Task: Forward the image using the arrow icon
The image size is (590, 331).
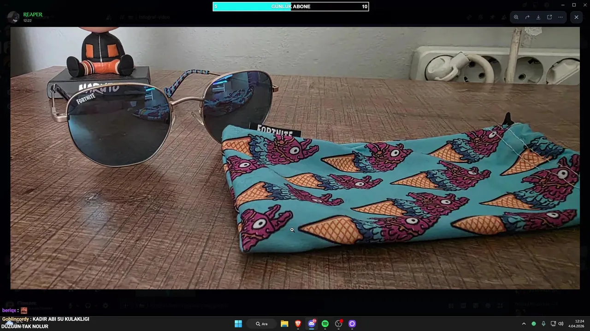Action: (527, 17)
